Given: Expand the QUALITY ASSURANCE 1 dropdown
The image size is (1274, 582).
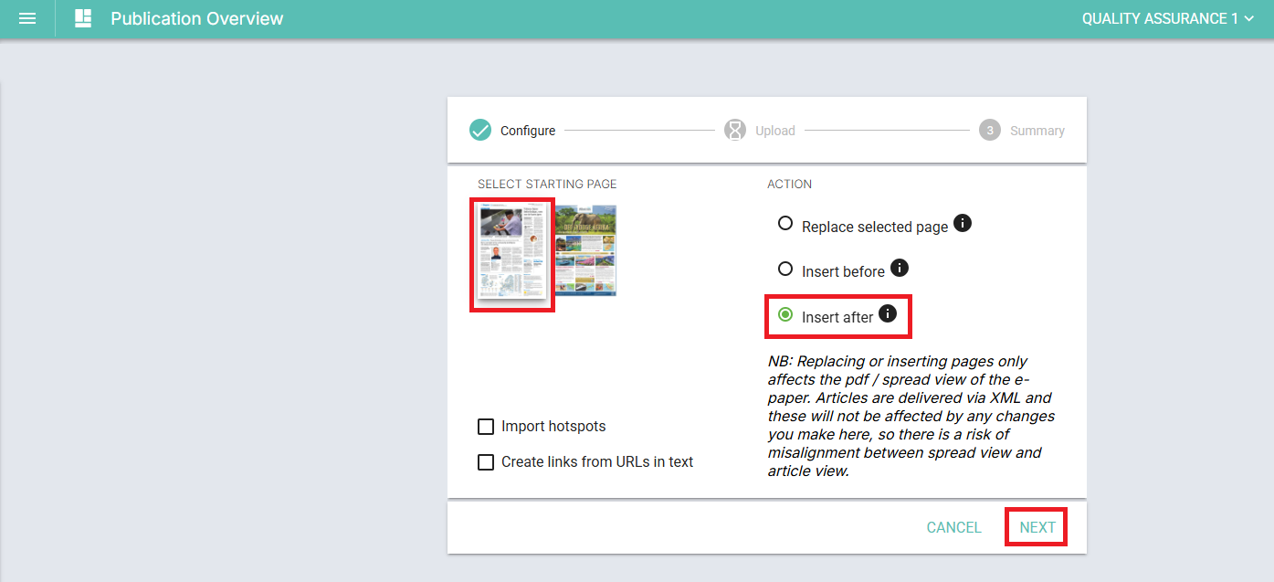Looking at the screenshot, I should coord(1168,18).
